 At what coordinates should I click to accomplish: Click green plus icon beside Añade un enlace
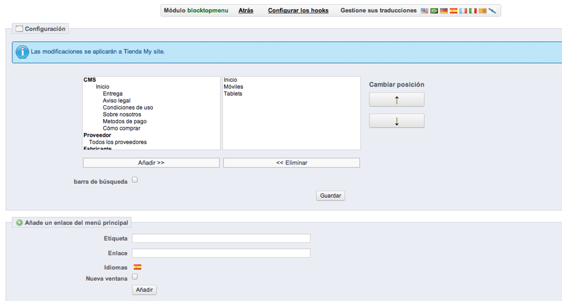tap(19, 223)
